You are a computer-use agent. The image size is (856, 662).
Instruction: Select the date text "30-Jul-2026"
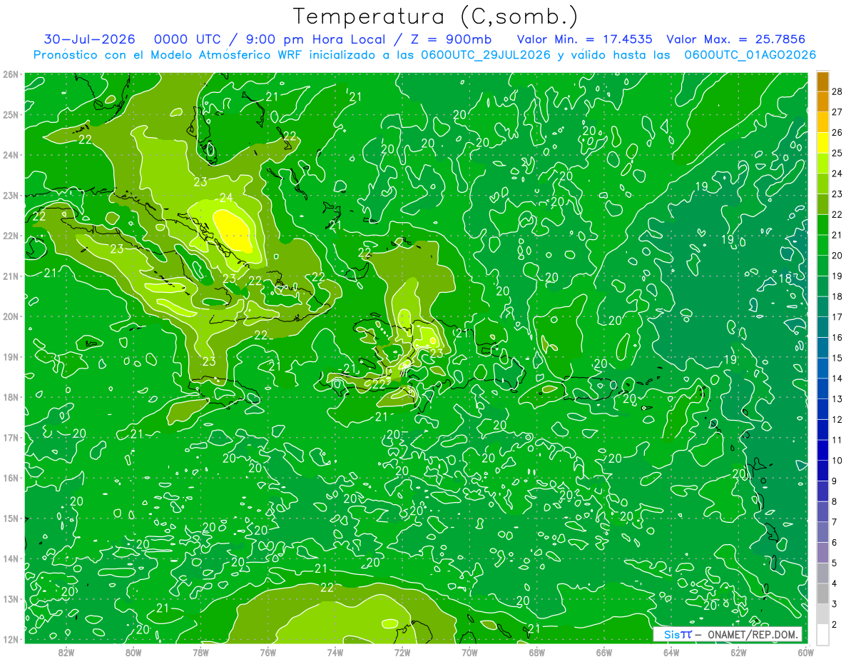[x=90, y=39]
